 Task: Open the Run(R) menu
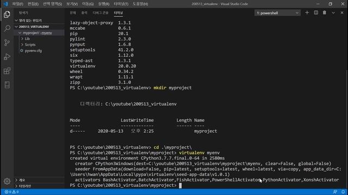pyautogui.click(x=104, y=4)
